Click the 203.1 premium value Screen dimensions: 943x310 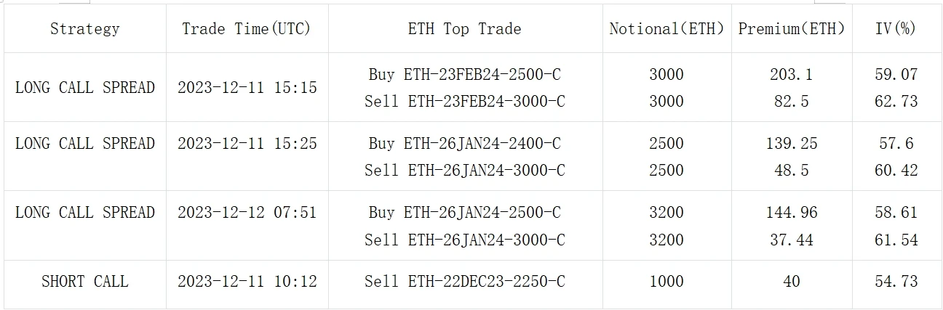click(x=791, y=74)
